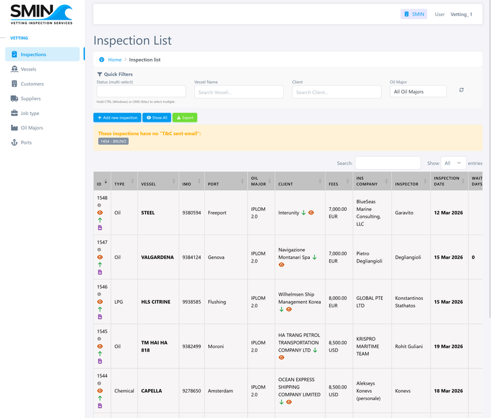
Task: Click Add new inspection button
Action: tap(117, 117)
